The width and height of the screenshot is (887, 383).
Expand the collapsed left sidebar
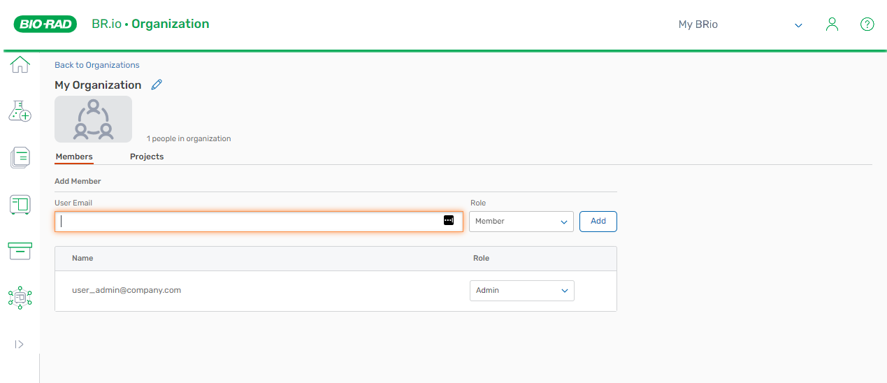[19, 344]
